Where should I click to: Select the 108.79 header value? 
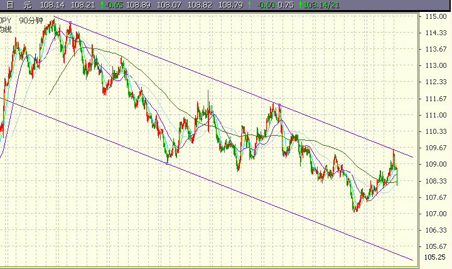pyautogui.click(x=230, y=5)
